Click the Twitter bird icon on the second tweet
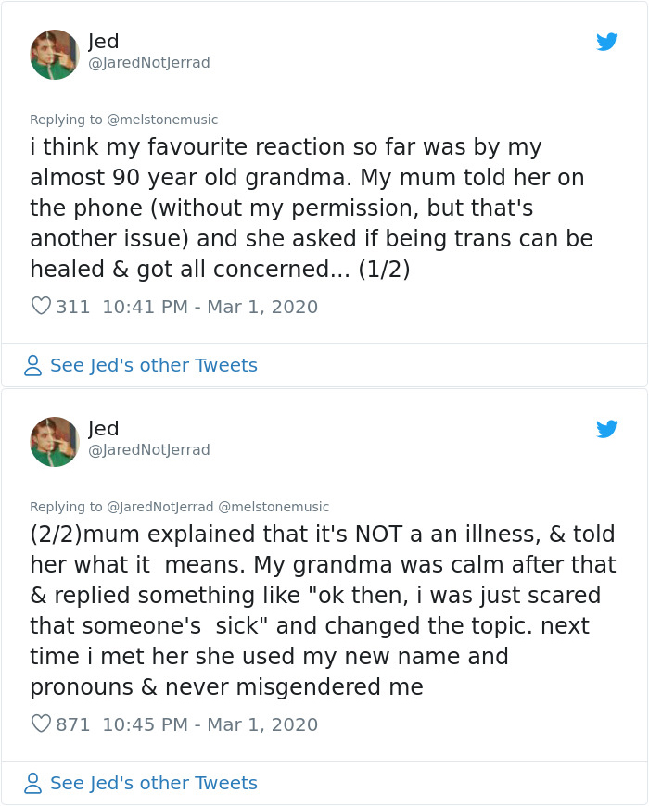The image size is (649, 806). click(607, 429)
